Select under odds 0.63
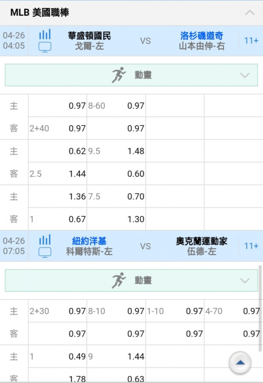This screenshot has width=263, height=383. [136, 379]
